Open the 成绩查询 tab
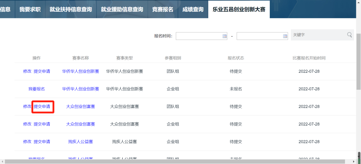Image resolution: width=361 pixels, height=164 pixels. (x=193, y=9)
